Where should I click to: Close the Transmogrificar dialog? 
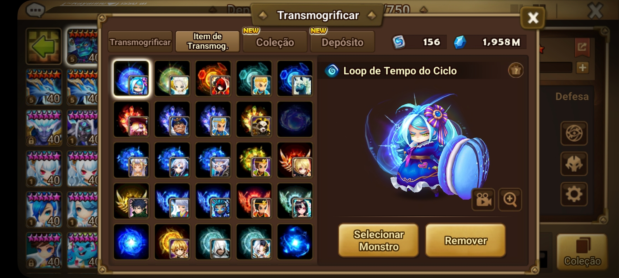pyautogui.click(x=533, y=18)
